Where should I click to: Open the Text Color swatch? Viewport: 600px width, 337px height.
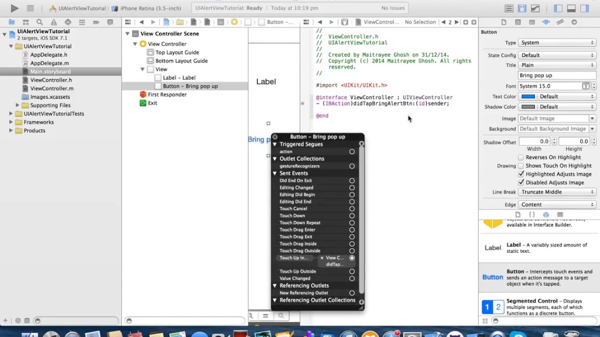point(528,96)
